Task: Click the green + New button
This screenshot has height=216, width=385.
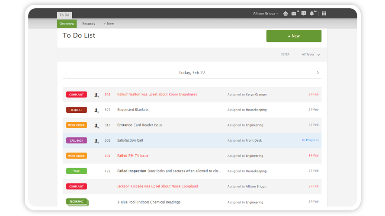Action: click(x=294, y=36)
